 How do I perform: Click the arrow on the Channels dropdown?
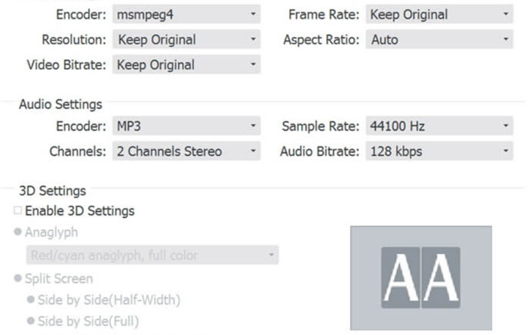(x=253, y=151)
